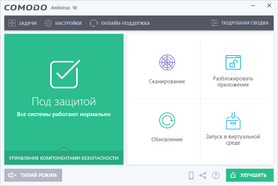The height and width of the screenshot is (186, 278).
Task: Click the Обновление label
Action: click(167, 139)
